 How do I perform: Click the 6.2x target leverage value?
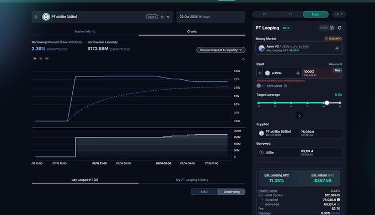click(x=338, y=95)
